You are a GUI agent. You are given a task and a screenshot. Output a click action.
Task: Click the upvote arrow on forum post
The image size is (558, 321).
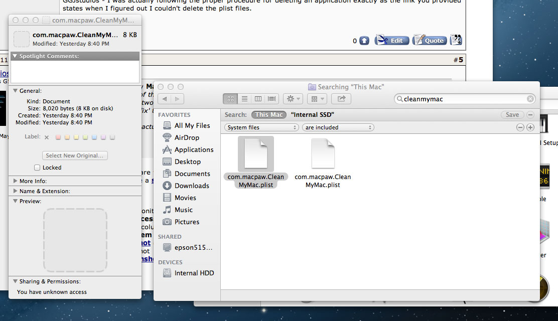point(364,41)
